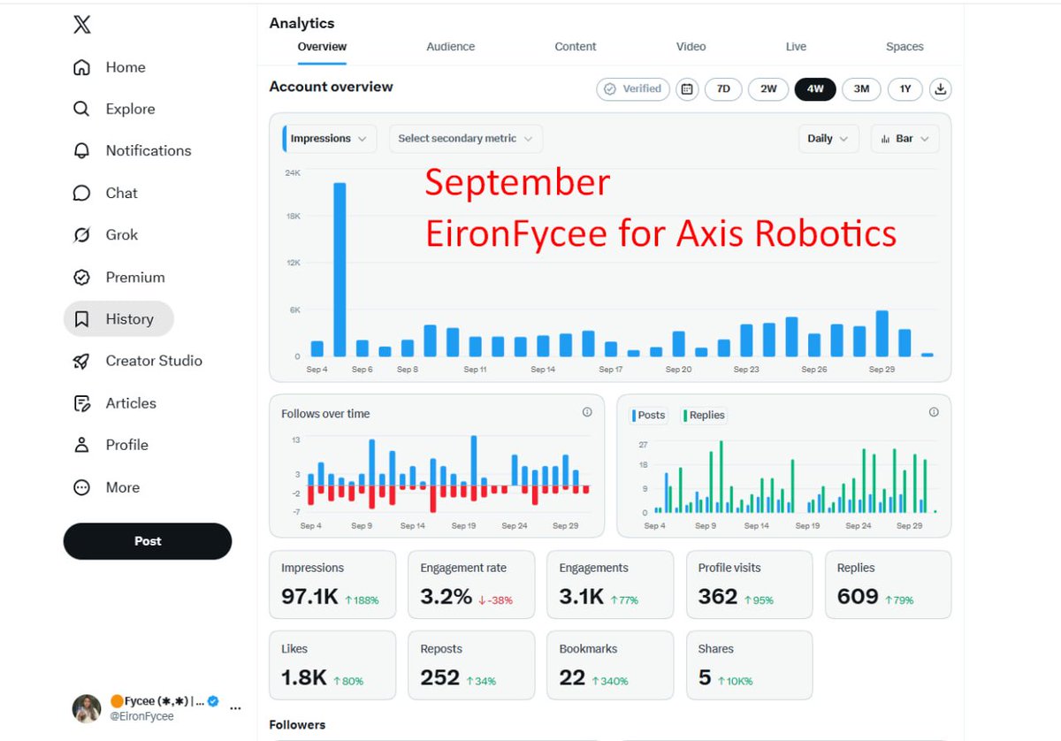Open the Impressions primary metric dropdown

click(x=330, y=139)
